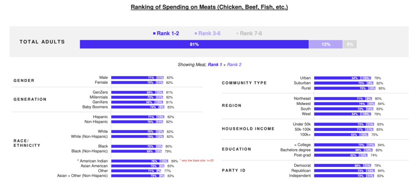Click the red low base size footnote
413x183 pixels.
(x=197, y=160)
